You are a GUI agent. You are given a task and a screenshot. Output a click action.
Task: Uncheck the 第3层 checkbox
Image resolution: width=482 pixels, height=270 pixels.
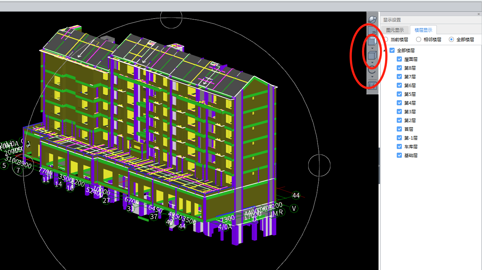tap(399, 111)
